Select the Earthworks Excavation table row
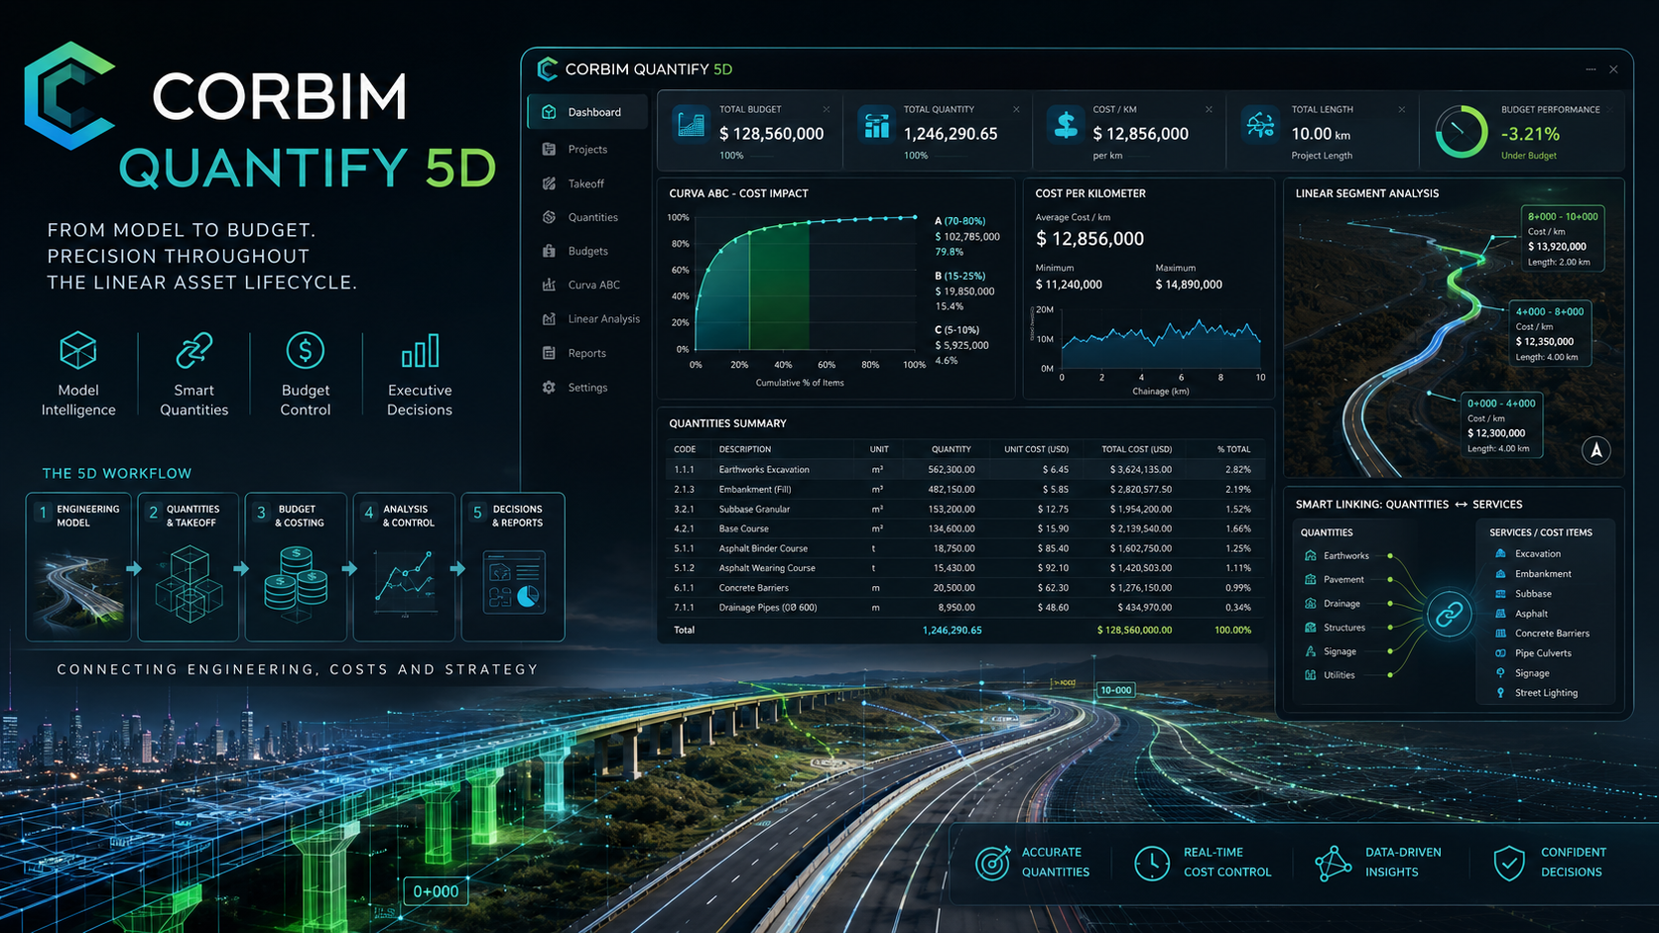1659x933 pixels. (964, 469)
